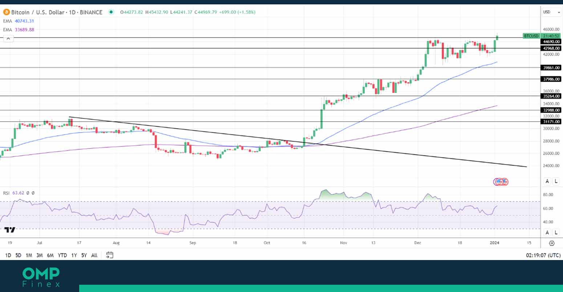The image size is (563, 292).
Task: Toggle log scale L on RSI pane
Action: click(556, 232)
